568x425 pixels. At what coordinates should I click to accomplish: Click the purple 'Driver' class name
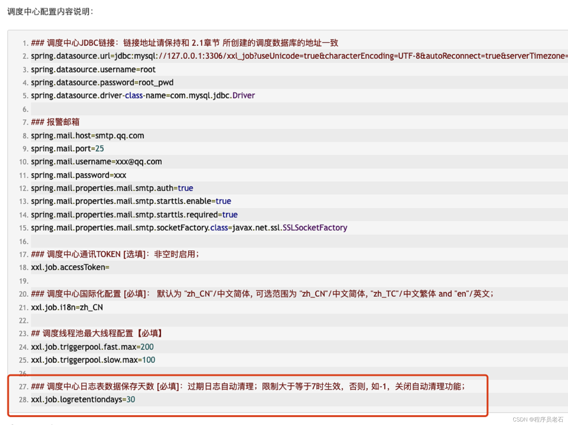tap(243, 95)
